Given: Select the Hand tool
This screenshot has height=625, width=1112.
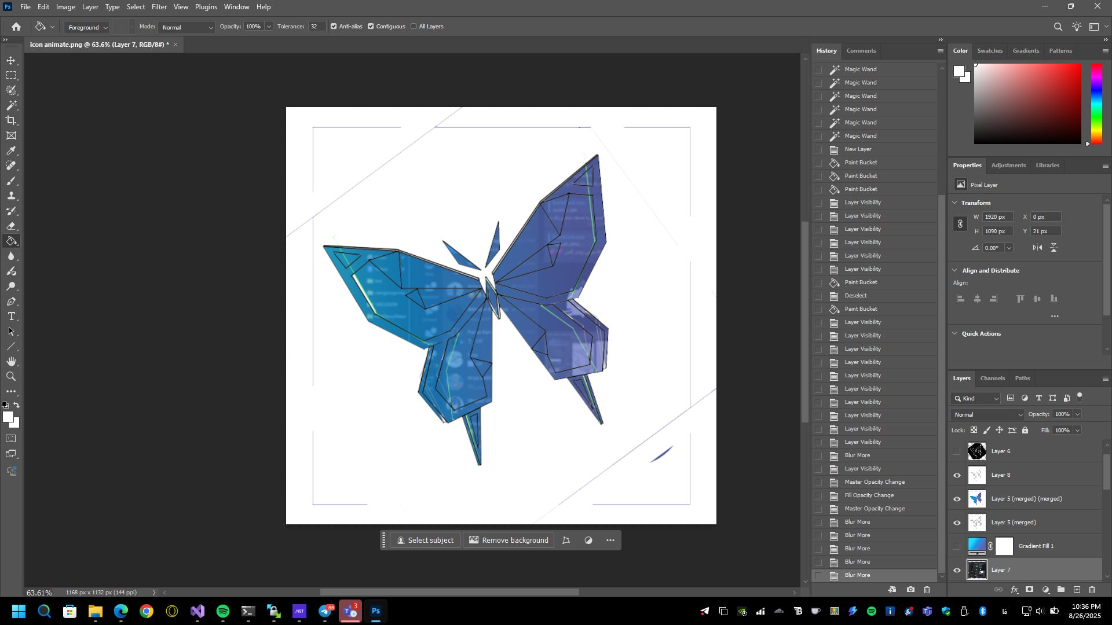Looking at the screenshot, I should [x=11, y=362].
